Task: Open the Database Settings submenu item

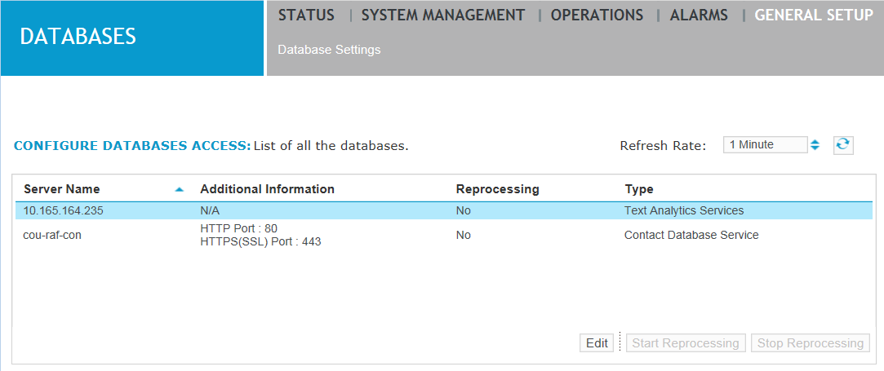Action: point(329,50)
